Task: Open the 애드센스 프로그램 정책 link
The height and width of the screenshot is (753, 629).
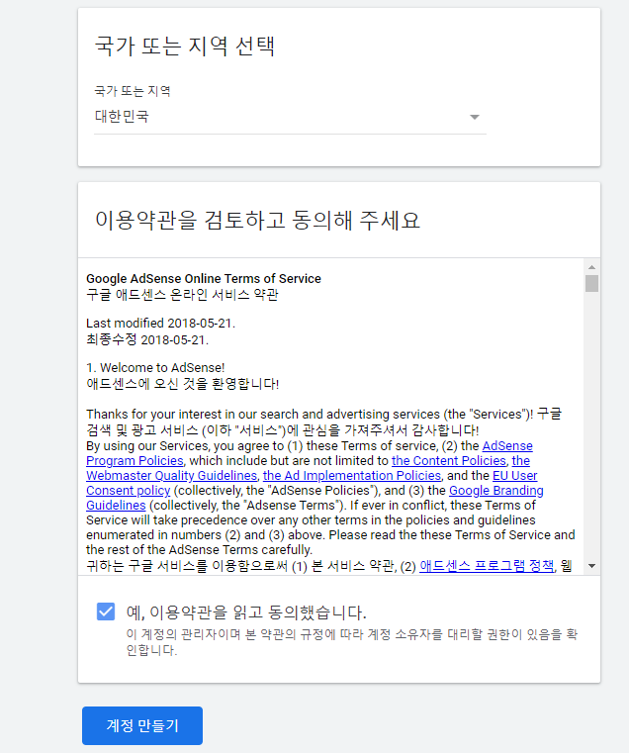Action: pos(487,566)
